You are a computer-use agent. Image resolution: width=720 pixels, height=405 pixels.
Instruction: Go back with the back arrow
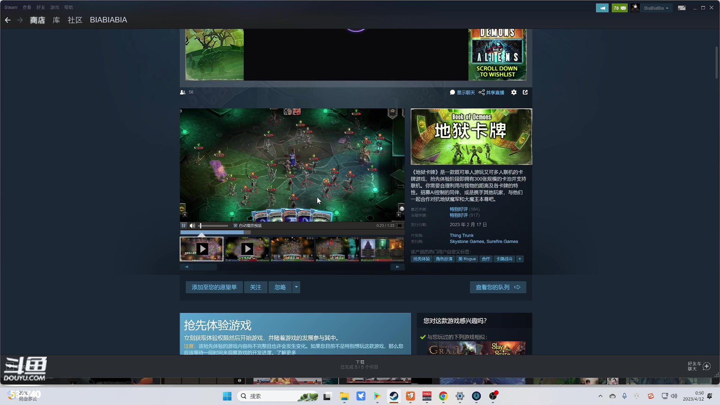[x=7, y=20]
